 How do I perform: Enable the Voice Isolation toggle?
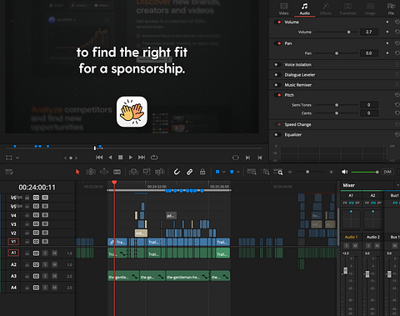coord(277,64)
